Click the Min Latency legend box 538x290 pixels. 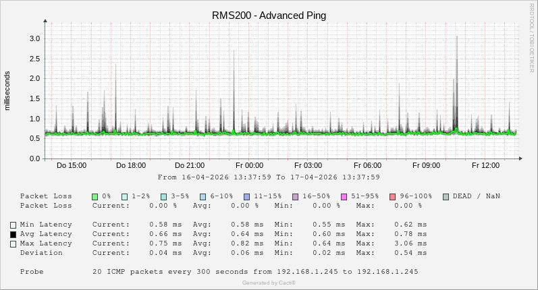pos(13,225)
